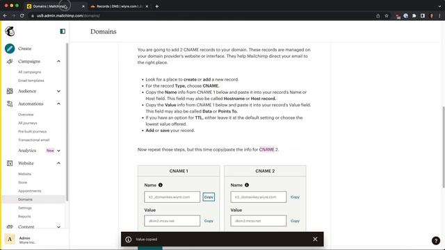Open Automations Overview in sidebar

[26, 115]
